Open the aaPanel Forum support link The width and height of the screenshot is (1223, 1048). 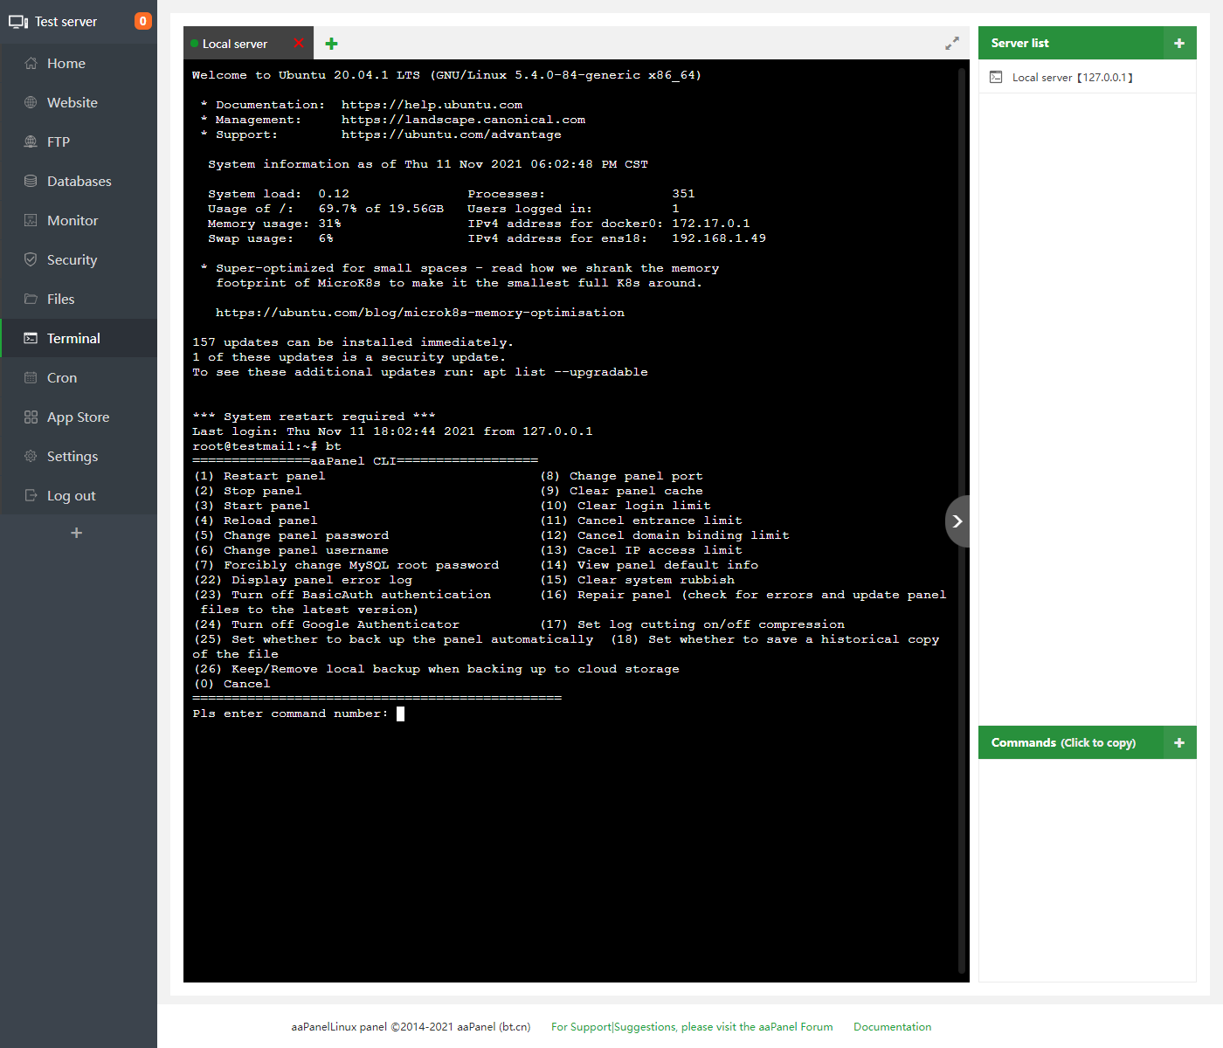coord(692,1027)
